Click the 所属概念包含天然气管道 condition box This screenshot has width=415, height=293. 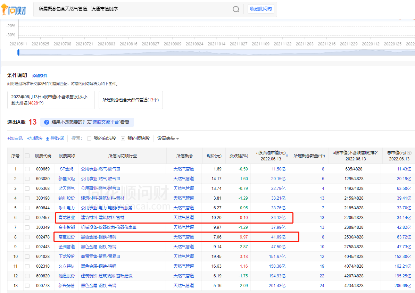pos(131,100)
